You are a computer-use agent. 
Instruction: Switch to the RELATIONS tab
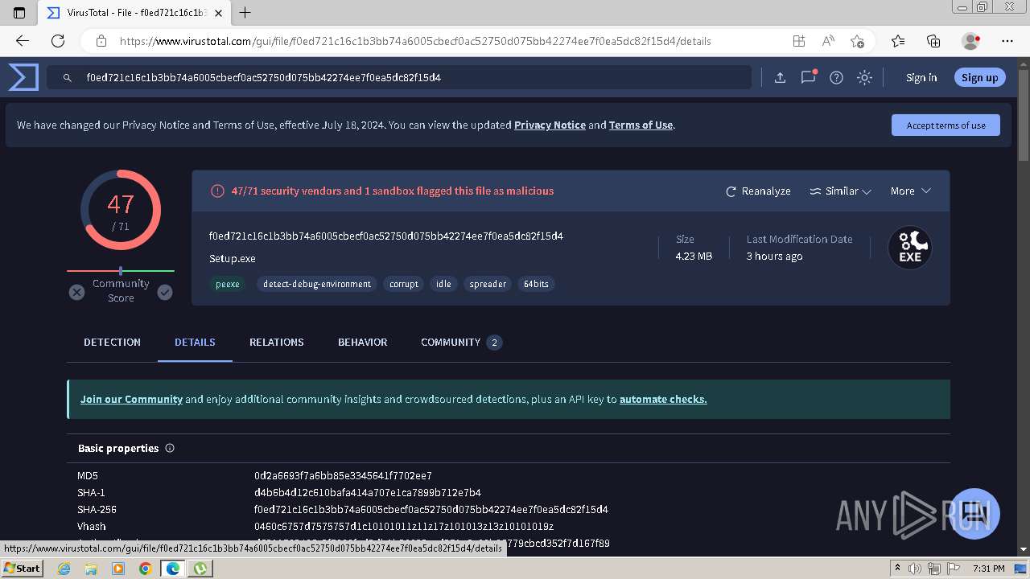[x=276, y=343]
